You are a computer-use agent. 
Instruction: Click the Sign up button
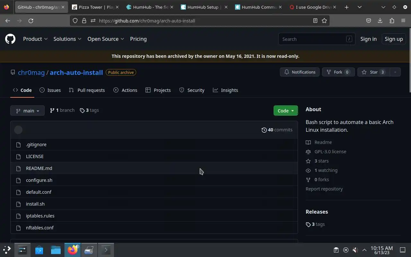[394, 39]
